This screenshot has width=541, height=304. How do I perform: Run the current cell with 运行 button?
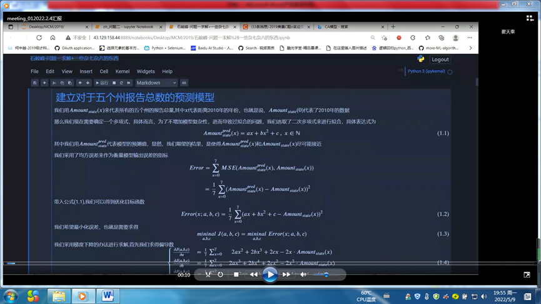click(101, 83)
